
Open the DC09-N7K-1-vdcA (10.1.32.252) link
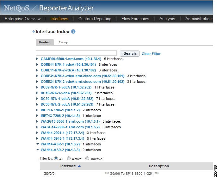66,87
